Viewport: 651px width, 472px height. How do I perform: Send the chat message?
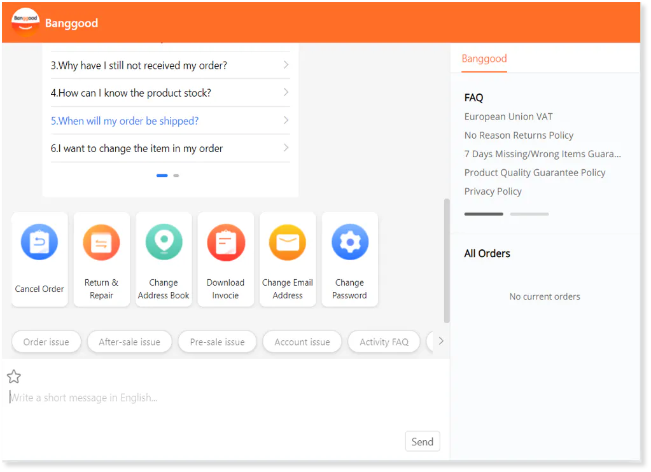point(423,442)
